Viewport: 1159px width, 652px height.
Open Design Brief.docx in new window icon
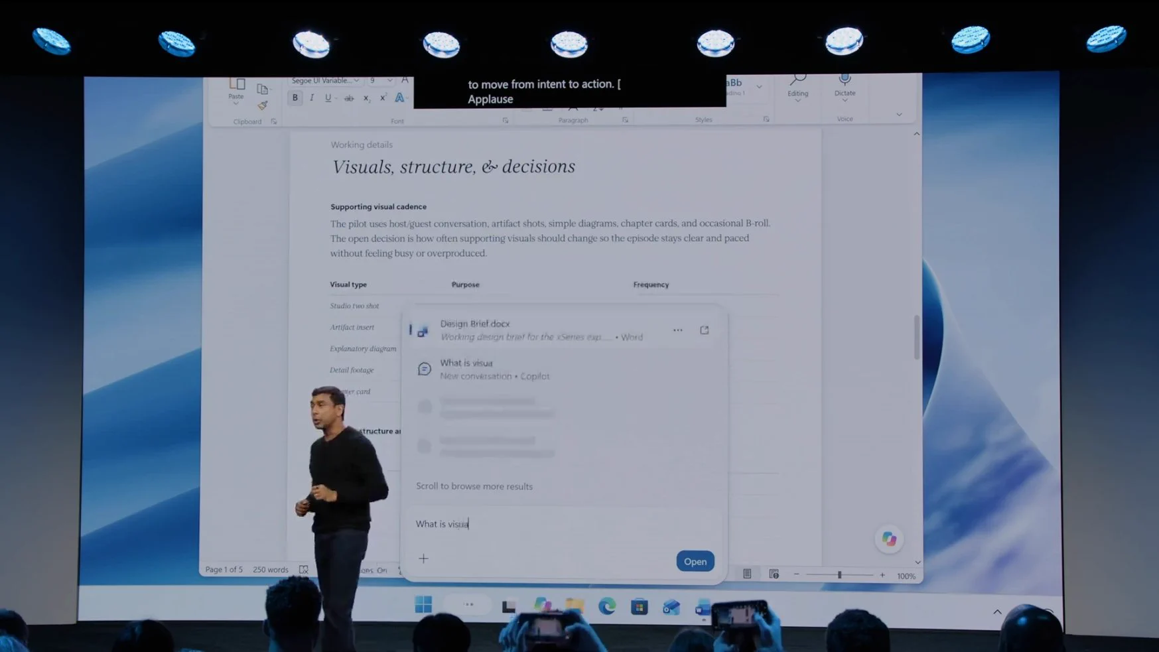tap(705, 330)
